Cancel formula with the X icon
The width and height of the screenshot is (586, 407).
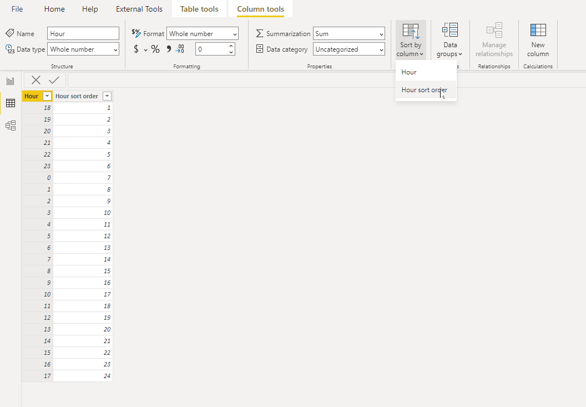point(36,80)
